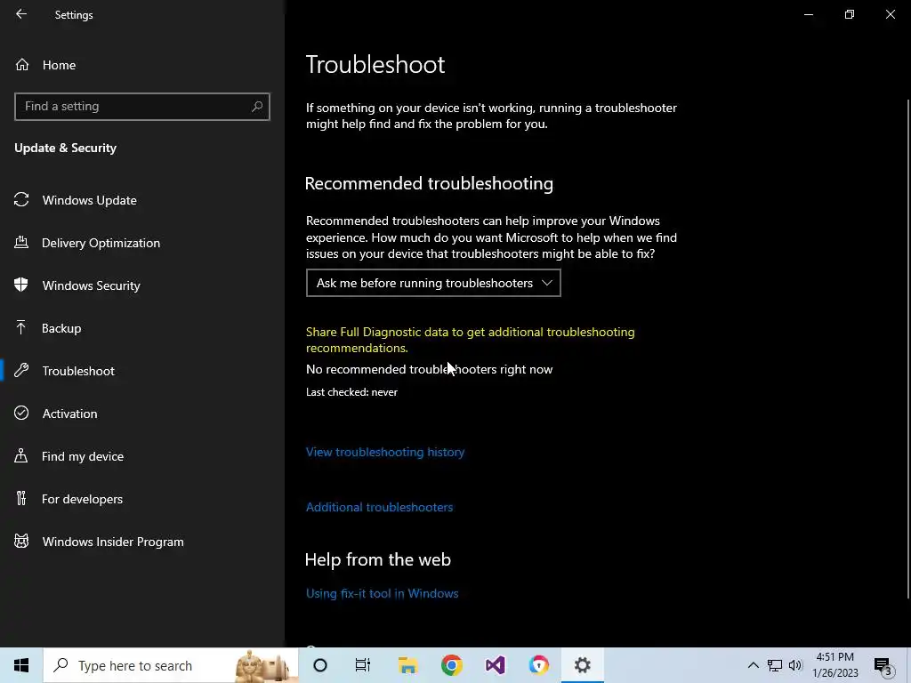This screenshot has width=911, height=683.
Task: Open network status tray icon
Action: pyautogui.click(x=775, y=665)
